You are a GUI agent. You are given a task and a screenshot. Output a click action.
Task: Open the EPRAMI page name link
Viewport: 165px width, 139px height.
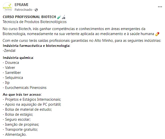click(21, 5)
